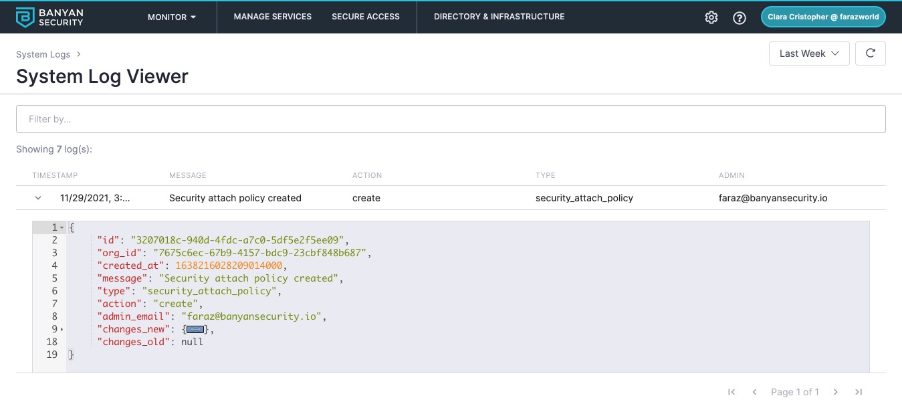Select the 11/29/2021 timestamp cell

95,198
